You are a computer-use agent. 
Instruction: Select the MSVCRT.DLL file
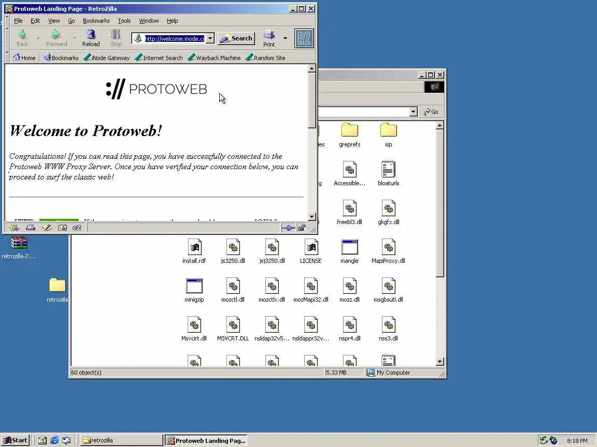[x=233, y=329]
